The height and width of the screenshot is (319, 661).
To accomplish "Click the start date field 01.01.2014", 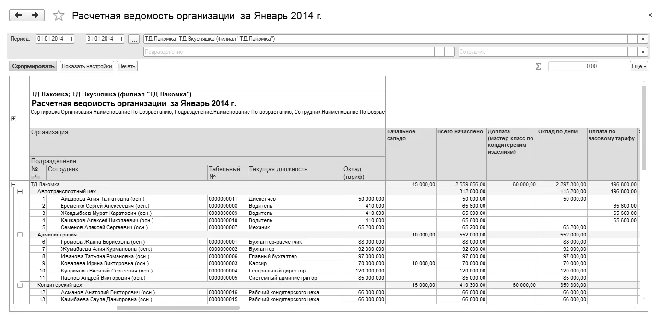I will [51, 39].
